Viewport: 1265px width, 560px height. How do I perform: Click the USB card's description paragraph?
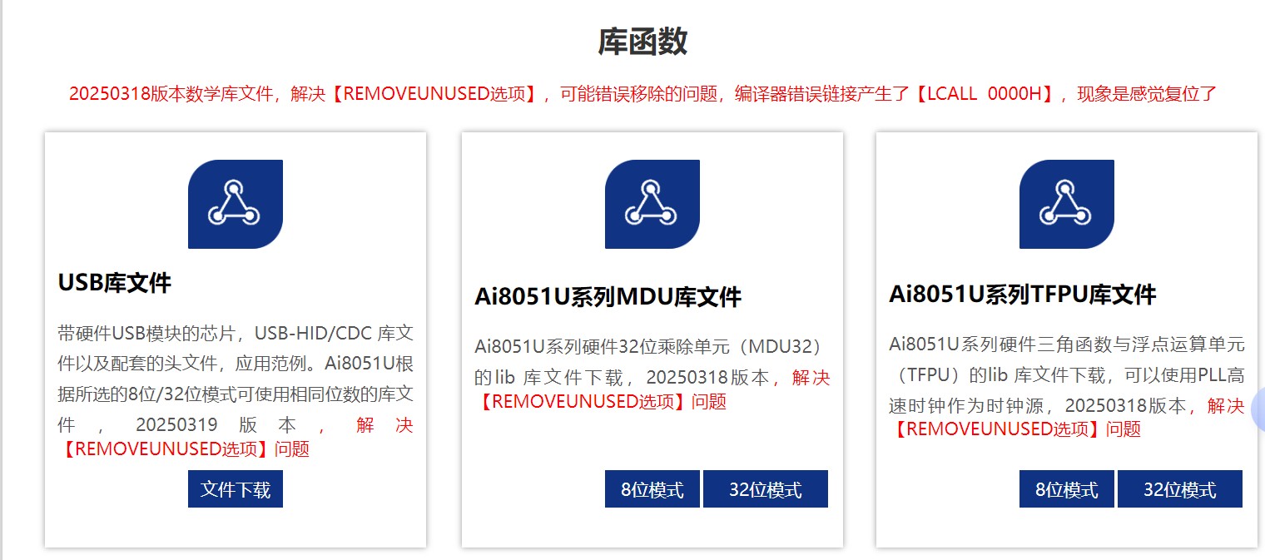pos(236,391)
